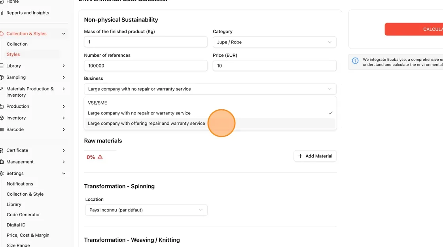
Task: Click the Raw materials heading
Action: pyautogui.click(x=103, y=141)
